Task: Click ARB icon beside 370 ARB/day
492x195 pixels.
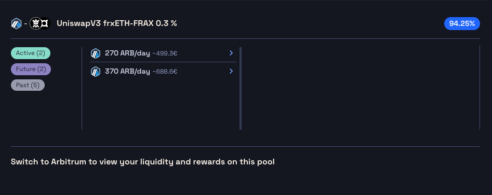Action: pyautogui.click(x=96, y=72)
